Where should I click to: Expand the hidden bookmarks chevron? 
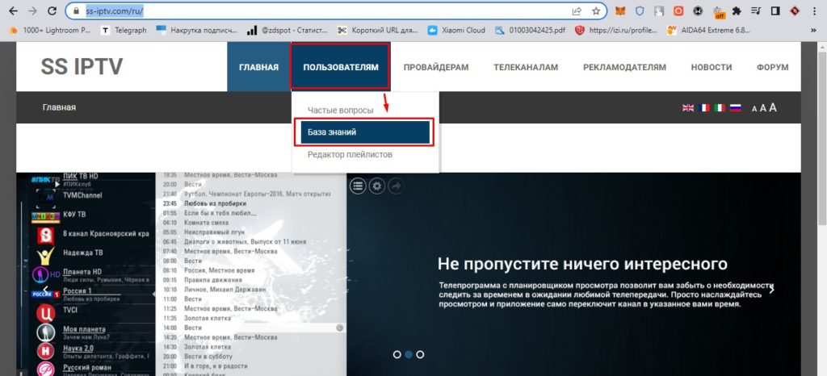click(812, 31)
